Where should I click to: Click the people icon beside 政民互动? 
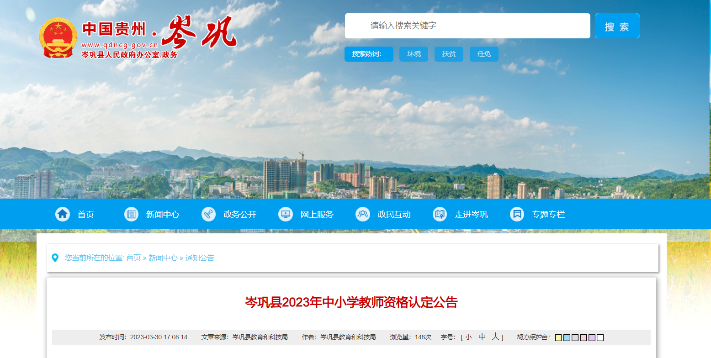[x=363, y=214]
